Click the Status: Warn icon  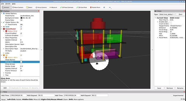[6, 58]
